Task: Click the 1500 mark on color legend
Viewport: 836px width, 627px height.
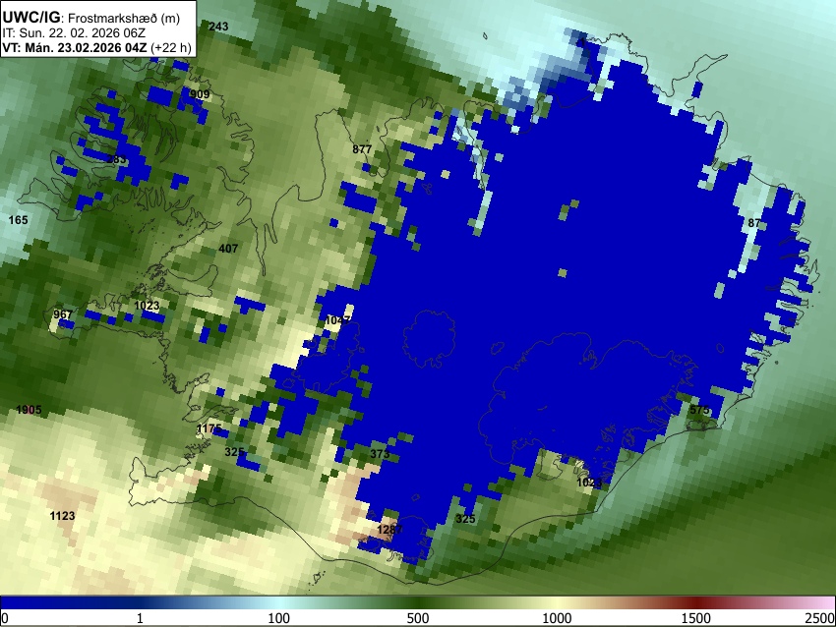Action: coord(696,618)
